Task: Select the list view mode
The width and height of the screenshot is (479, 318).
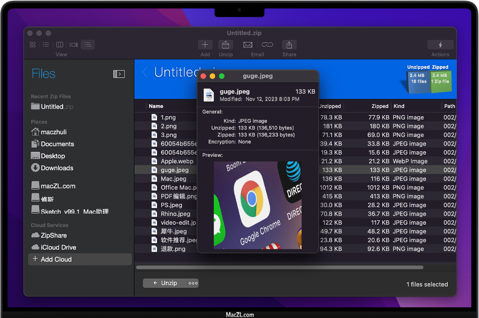Action: pos(46,45)
